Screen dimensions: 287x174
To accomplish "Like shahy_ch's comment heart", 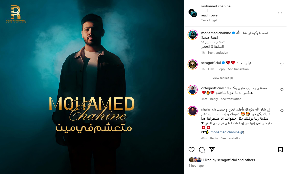I will (282, 111).
